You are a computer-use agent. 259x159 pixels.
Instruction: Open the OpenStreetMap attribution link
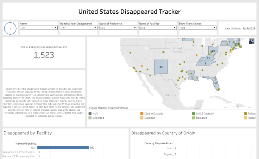coord(118,108)
